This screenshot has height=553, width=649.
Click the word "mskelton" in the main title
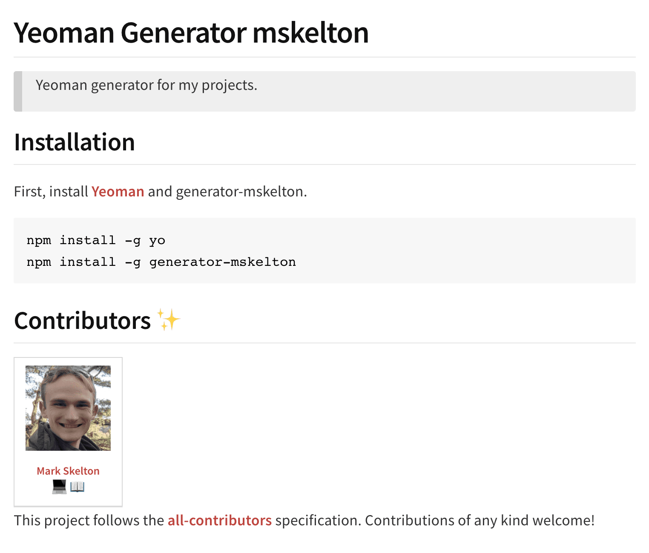pyautogui.click(x=310, y=33)
